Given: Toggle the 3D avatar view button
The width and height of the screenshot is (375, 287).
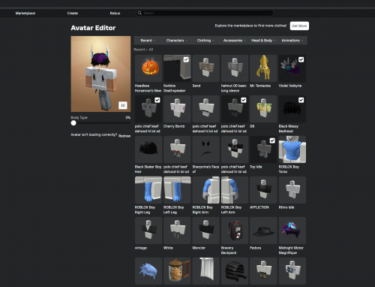Looking at the screenshot, I should [123, 105].
